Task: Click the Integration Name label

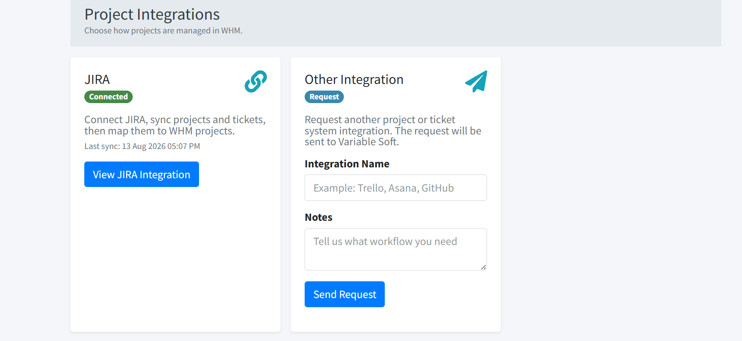Action: [x=347, y=164]
